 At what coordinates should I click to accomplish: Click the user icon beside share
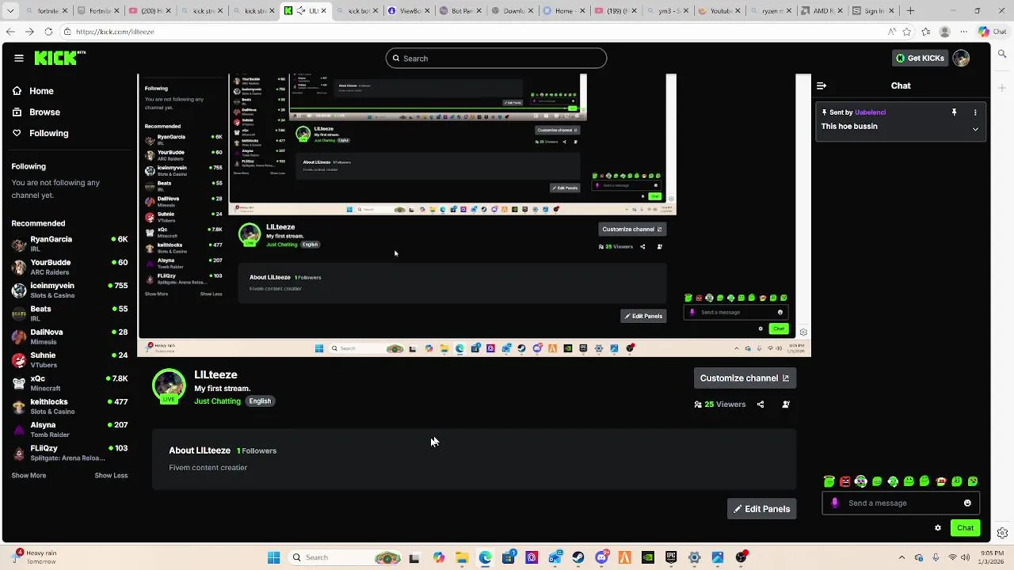[x=786, y=405]
